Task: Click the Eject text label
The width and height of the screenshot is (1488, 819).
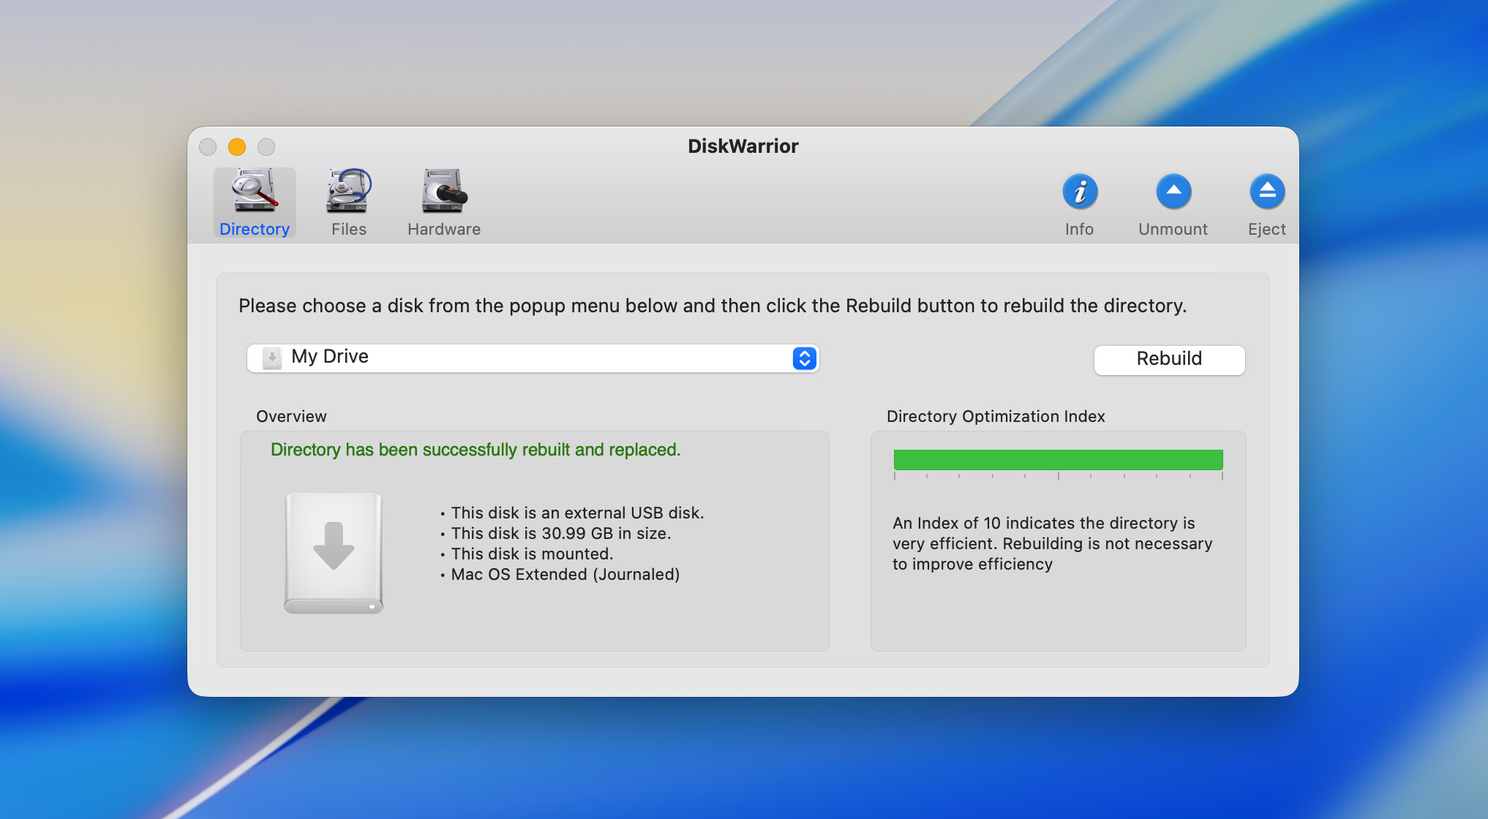Action: pos(1266,229)
